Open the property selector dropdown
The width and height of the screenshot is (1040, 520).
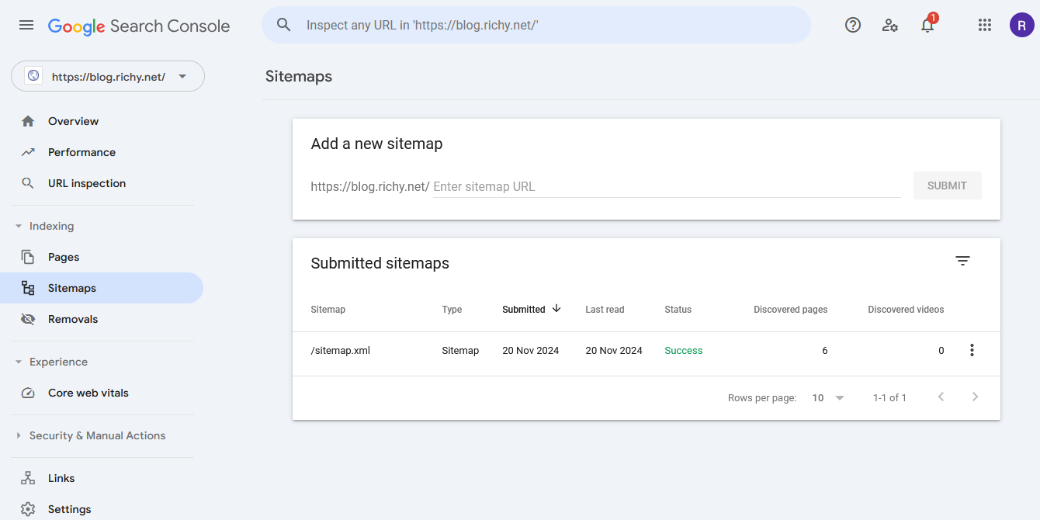pos(108,76)
